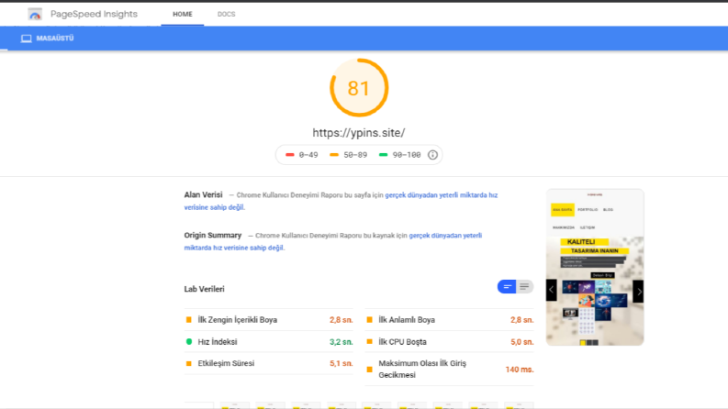728x409 pixels.
Task: Click the İlk Anlamlı Boya metric
Action: [x=450, y=320]
